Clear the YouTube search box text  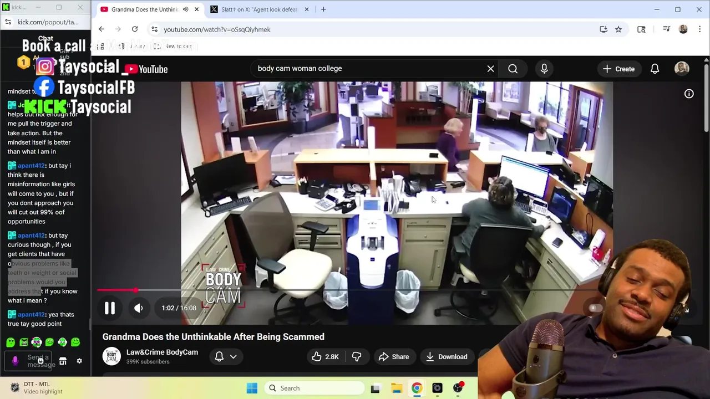pos(490,69)
